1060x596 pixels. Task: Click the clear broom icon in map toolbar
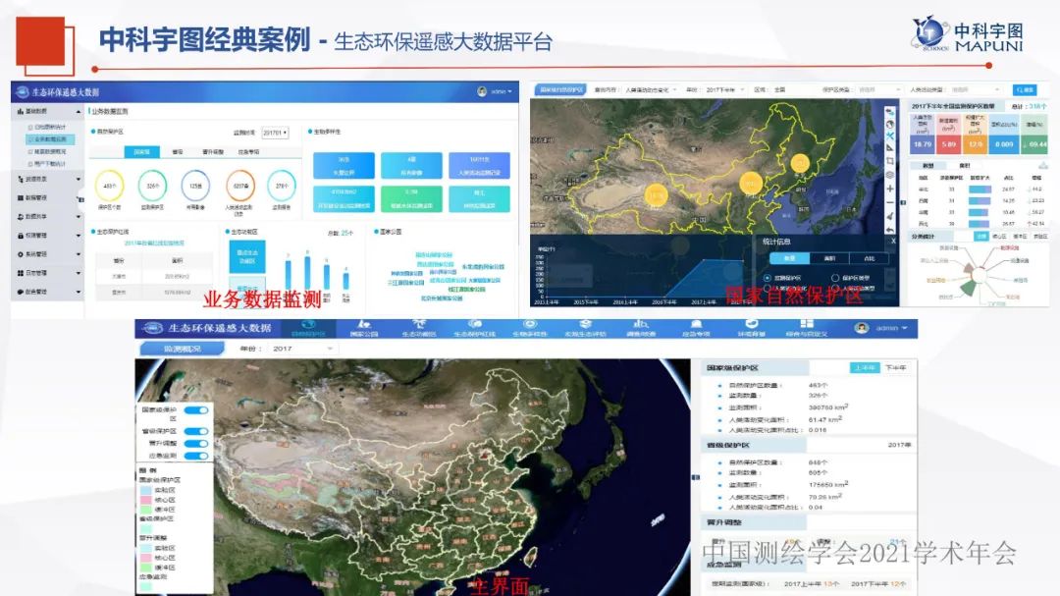coord(890,215)
